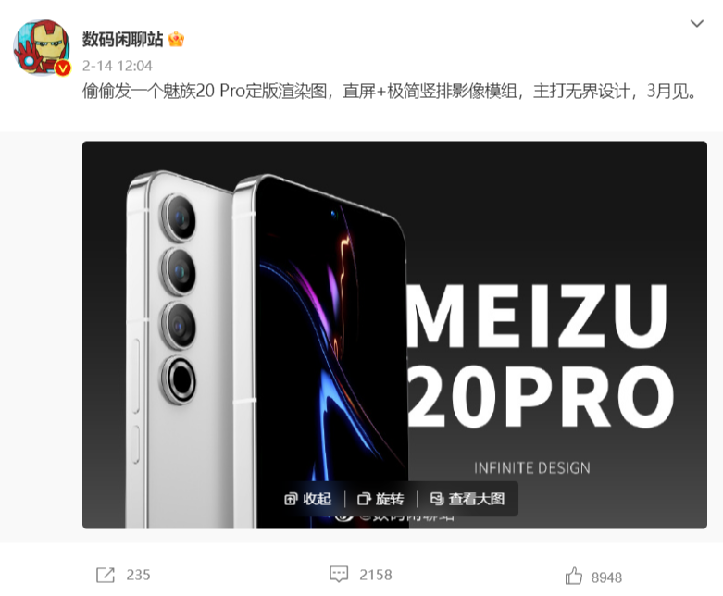Open full-size view via 查看大图 label

(477, 499)
